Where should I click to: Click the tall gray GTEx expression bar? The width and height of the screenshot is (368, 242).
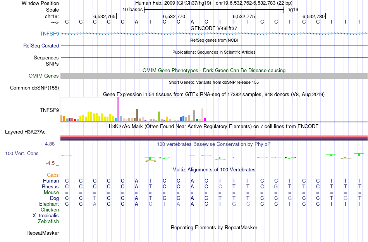pos(194,116)
